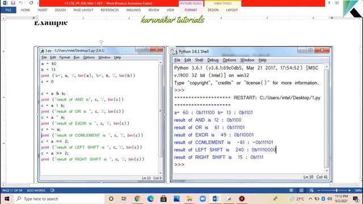Image resolution: width=363 pixels, height=204 pixels.
Task: Click the Windows Start button
Action: point(7,199)
